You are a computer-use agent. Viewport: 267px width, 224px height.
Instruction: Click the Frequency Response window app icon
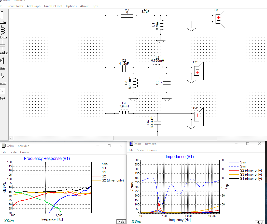(x=4, y=146)
